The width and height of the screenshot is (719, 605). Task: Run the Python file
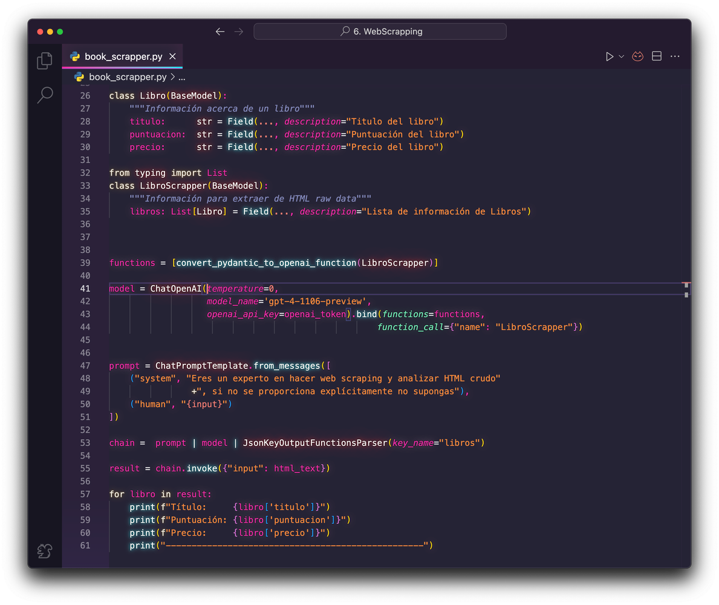click(610, 56)
